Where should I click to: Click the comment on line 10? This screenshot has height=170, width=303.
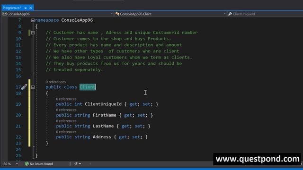[108, 39]
